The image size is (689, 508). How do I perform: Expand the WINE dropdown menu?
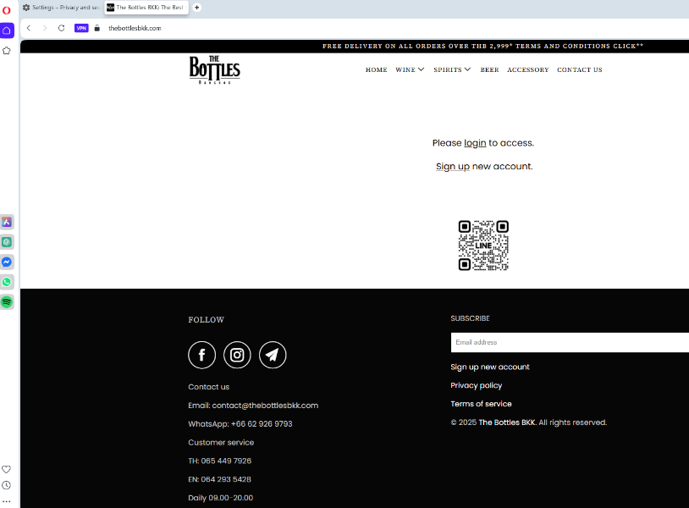tap(410, 70)
